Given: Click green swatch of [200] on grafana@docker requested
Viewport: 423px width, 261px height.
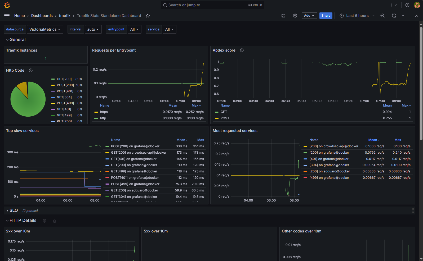Looking at the screenshot, I should coord(305,153).
